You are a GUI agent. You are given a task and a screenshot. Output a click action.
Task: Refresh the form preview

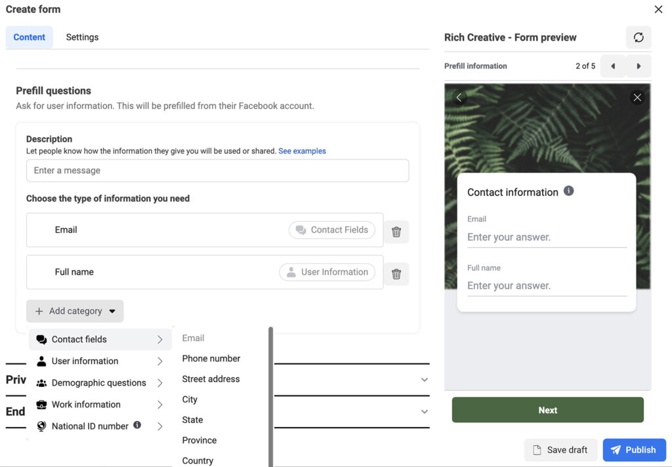point(638,37)
